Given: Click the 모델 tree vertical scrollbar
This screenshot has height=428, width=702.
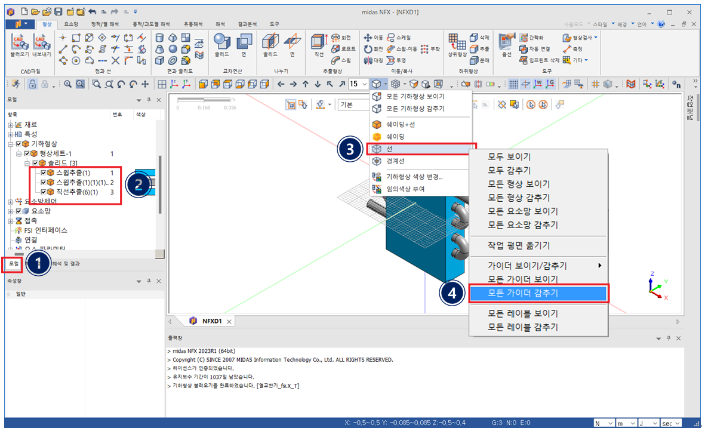Looking at the screenshot, I should tap(160, 184).
